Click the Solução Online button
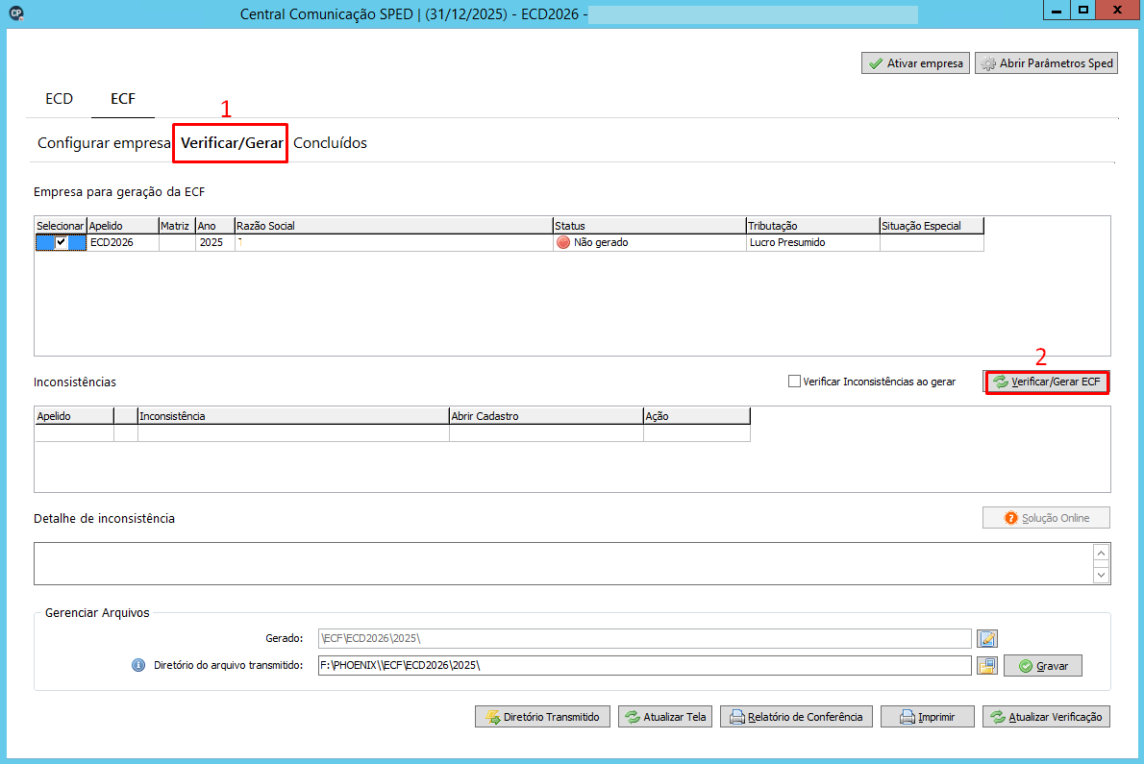Screen dimensions: 1144x764 tap(1046, 518)
